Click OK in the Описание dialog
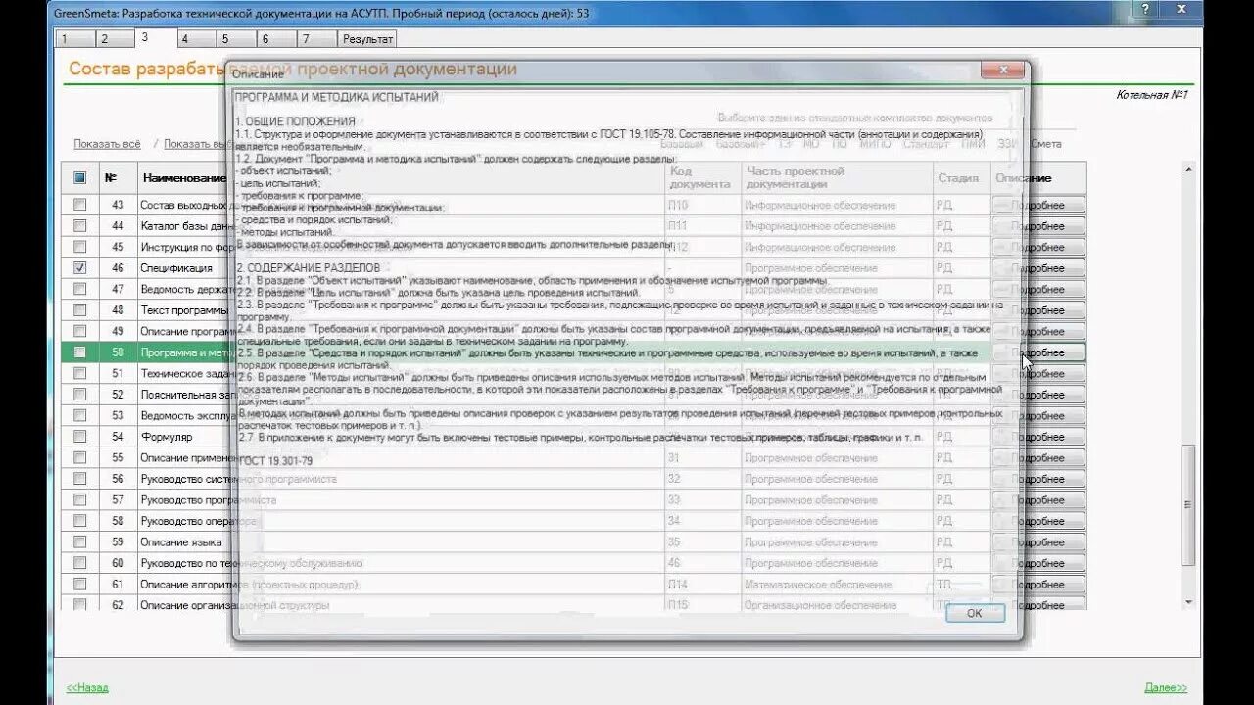Viewport: 1254px width, 705px height. coord(975,613)
